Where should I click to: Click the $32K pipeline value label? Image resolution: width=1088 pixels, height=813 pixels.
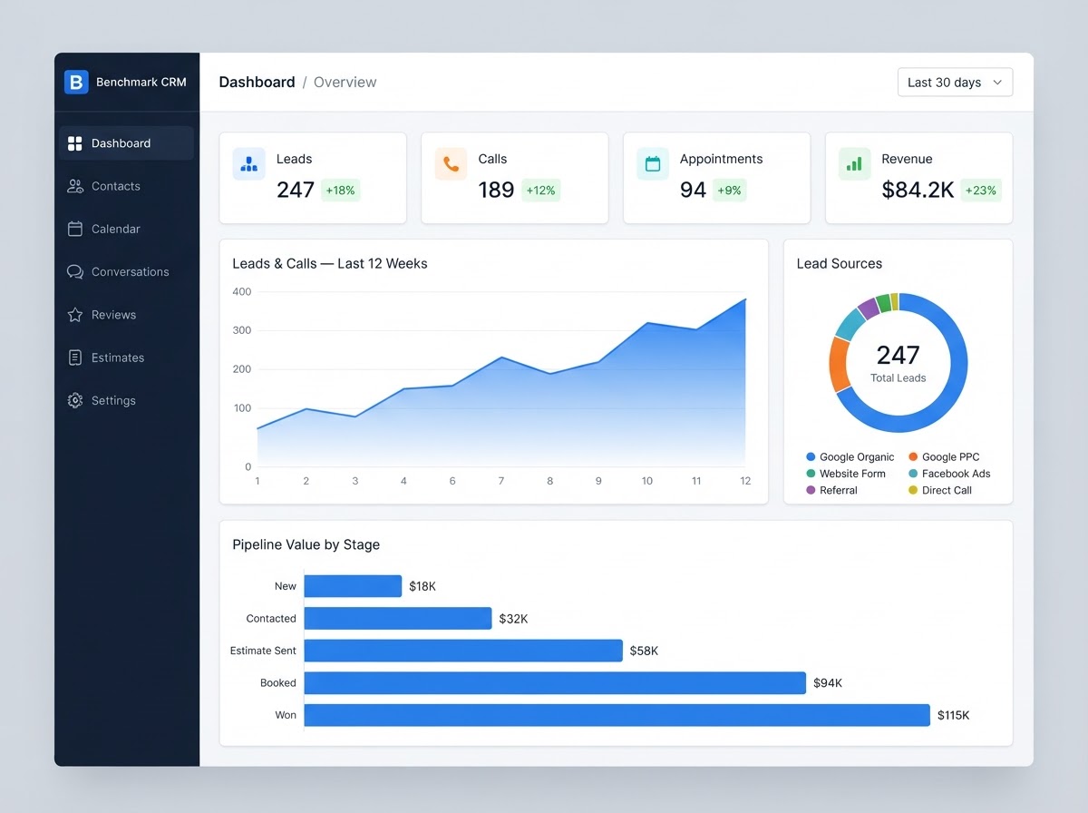[513, 619]
